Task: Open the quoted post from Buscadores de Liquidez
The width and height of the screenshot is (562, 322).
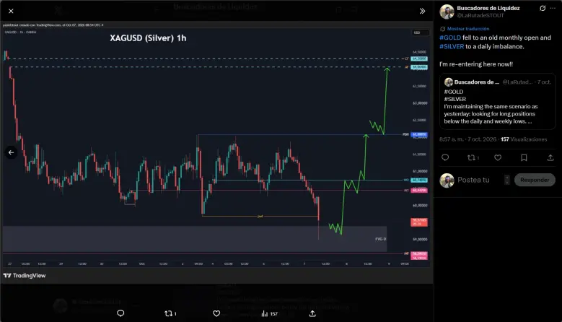Action: pos(498,102)
